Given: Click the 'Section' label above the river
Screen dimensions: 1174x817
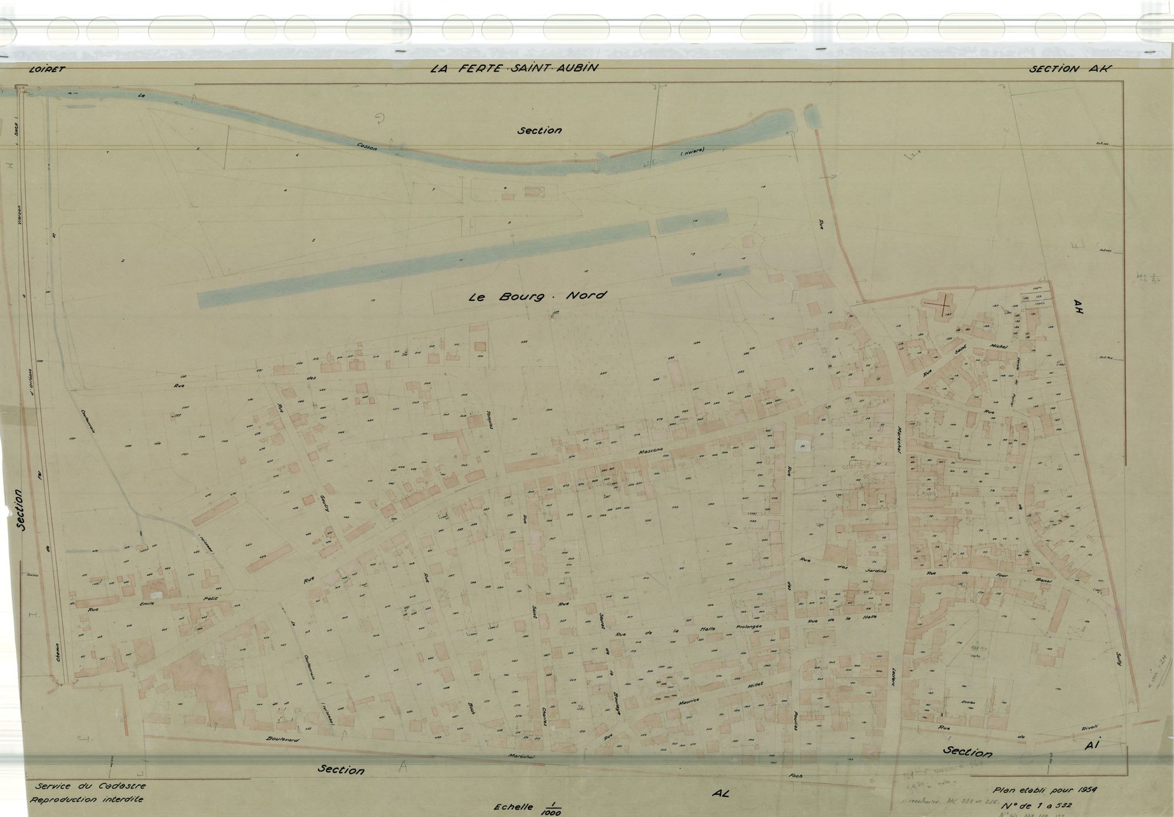Looking at the screenshot, I should coord(539,130).
